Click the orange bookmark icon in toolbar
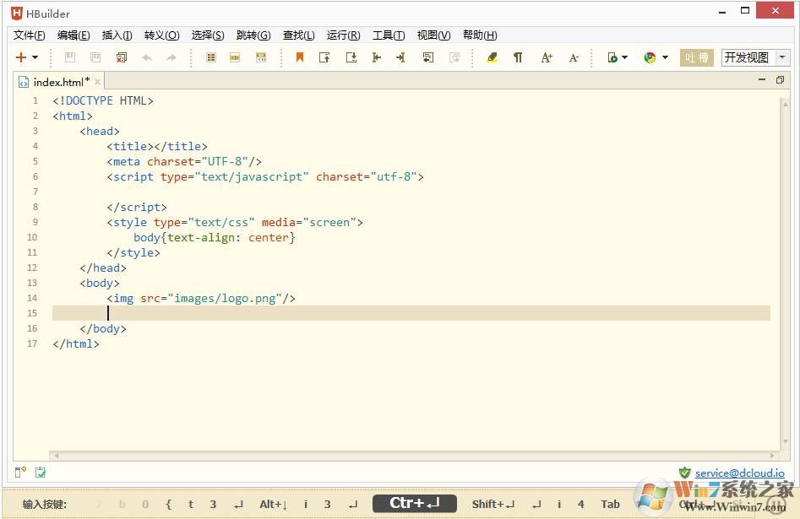The image size is (800, 519). click(299, 57)
